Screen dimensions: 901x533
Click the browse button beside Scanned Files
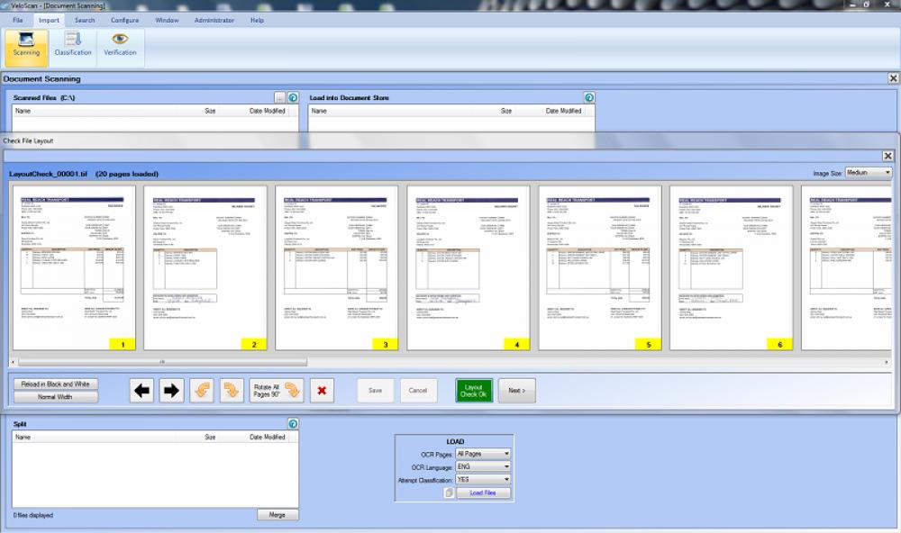click(281, 96)
